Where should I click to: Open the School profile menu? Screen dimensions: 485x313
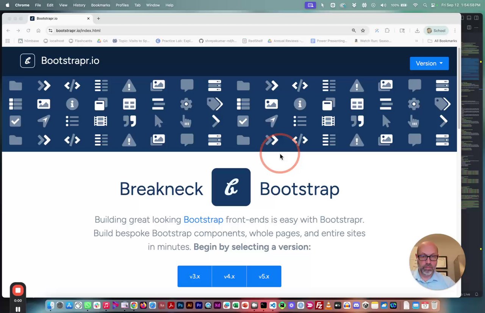click(436, 31)
